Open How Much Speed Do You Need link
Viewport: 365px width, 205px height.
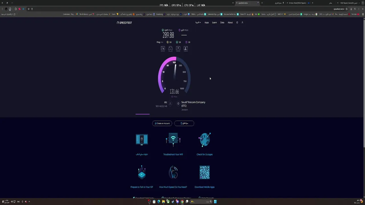(x=173, y=187)
